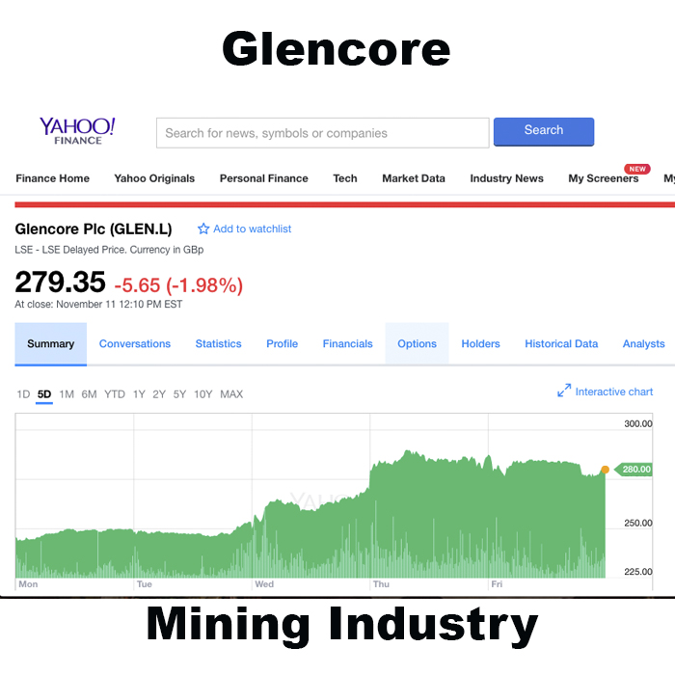Open Market Data in navigation bar
This screenshot has width=675, height=675.
pyautogui.click(x=414, y=178)
